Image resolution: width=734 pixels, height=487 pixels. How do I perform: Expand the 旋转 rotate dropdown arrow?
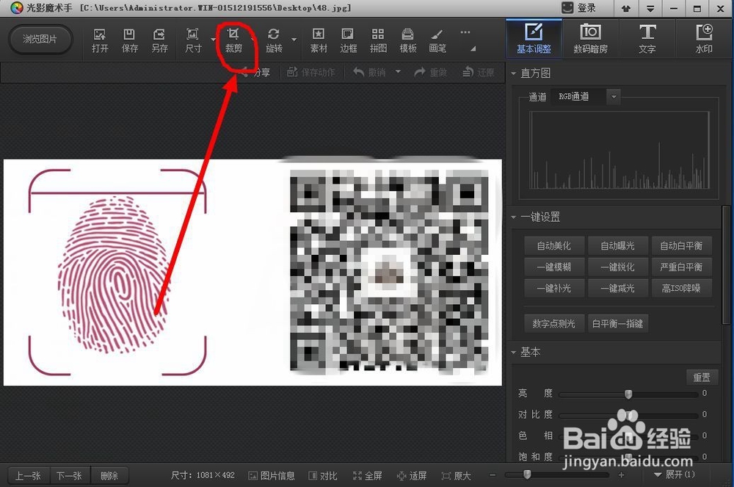tap(294, 40)
